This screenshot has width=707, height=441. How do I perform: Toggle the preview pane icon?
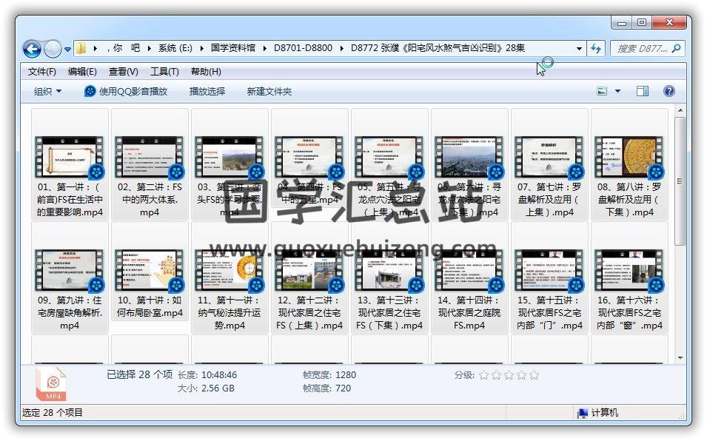click(x=642, y=91)
